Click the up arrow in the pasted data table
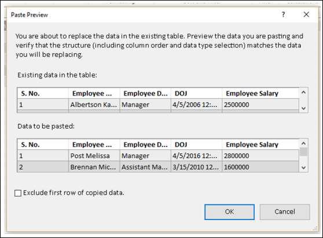Image resolution: width=323 pixels, height=238 pixels. [x=303, y=143]
